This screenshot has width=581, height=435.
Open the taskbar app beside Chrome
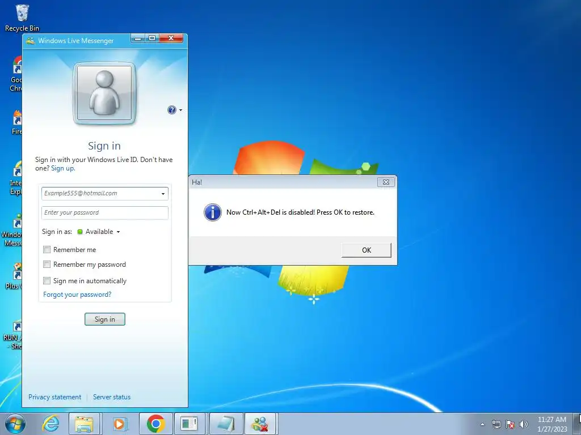click(190, 424)
